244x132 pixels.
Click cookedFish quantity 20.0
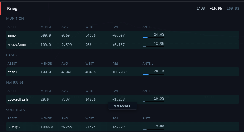click(x=45, y=99)
